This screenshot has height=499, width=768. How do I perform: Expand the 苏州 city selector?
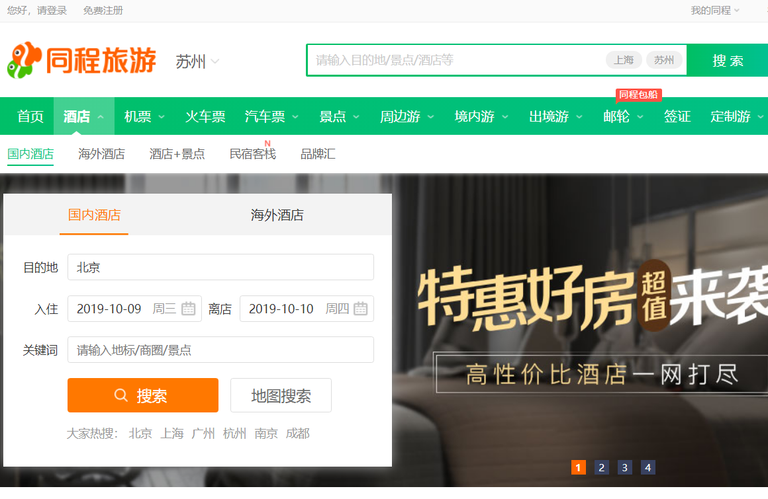tap(197, 61)
